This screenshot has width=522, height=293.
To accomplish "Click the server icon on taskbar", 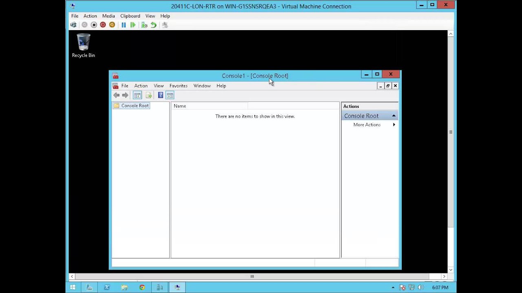I will [159, 287].
